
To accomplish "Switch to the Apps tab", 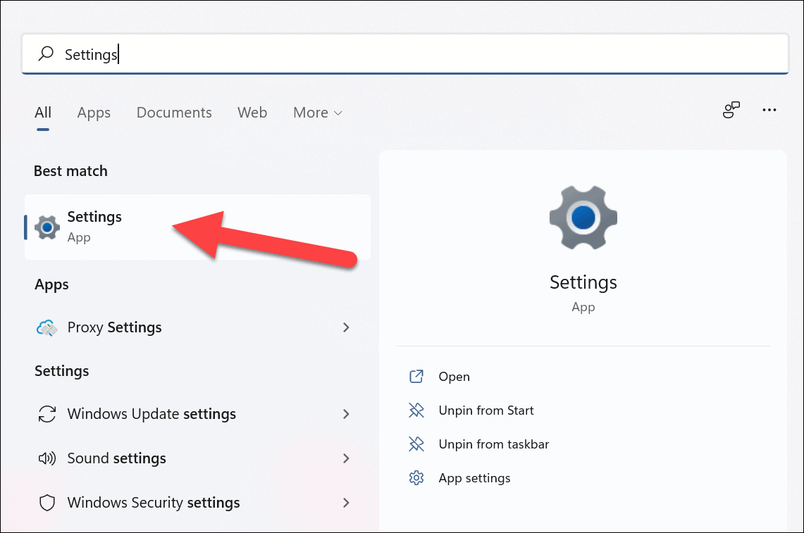I will tap(94, 112).
